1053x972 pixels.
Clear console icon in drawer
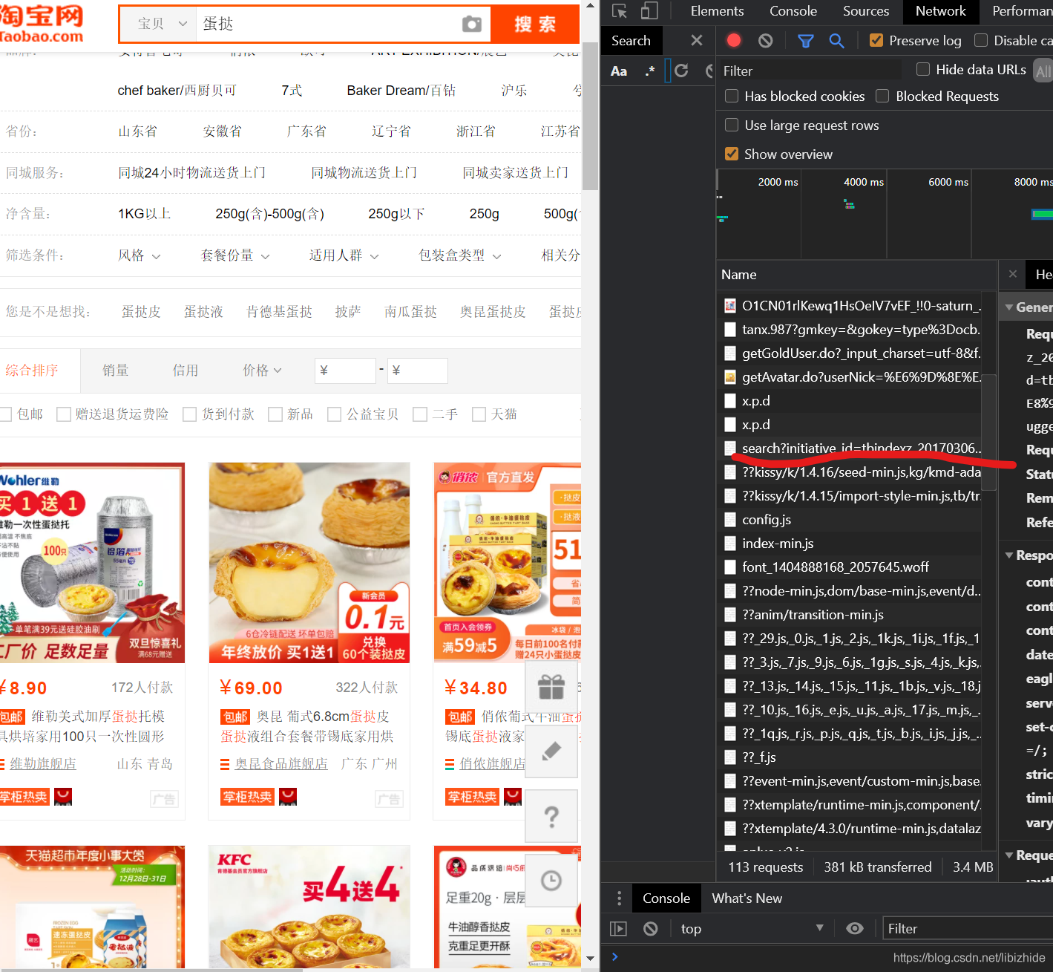pos(651,929)
